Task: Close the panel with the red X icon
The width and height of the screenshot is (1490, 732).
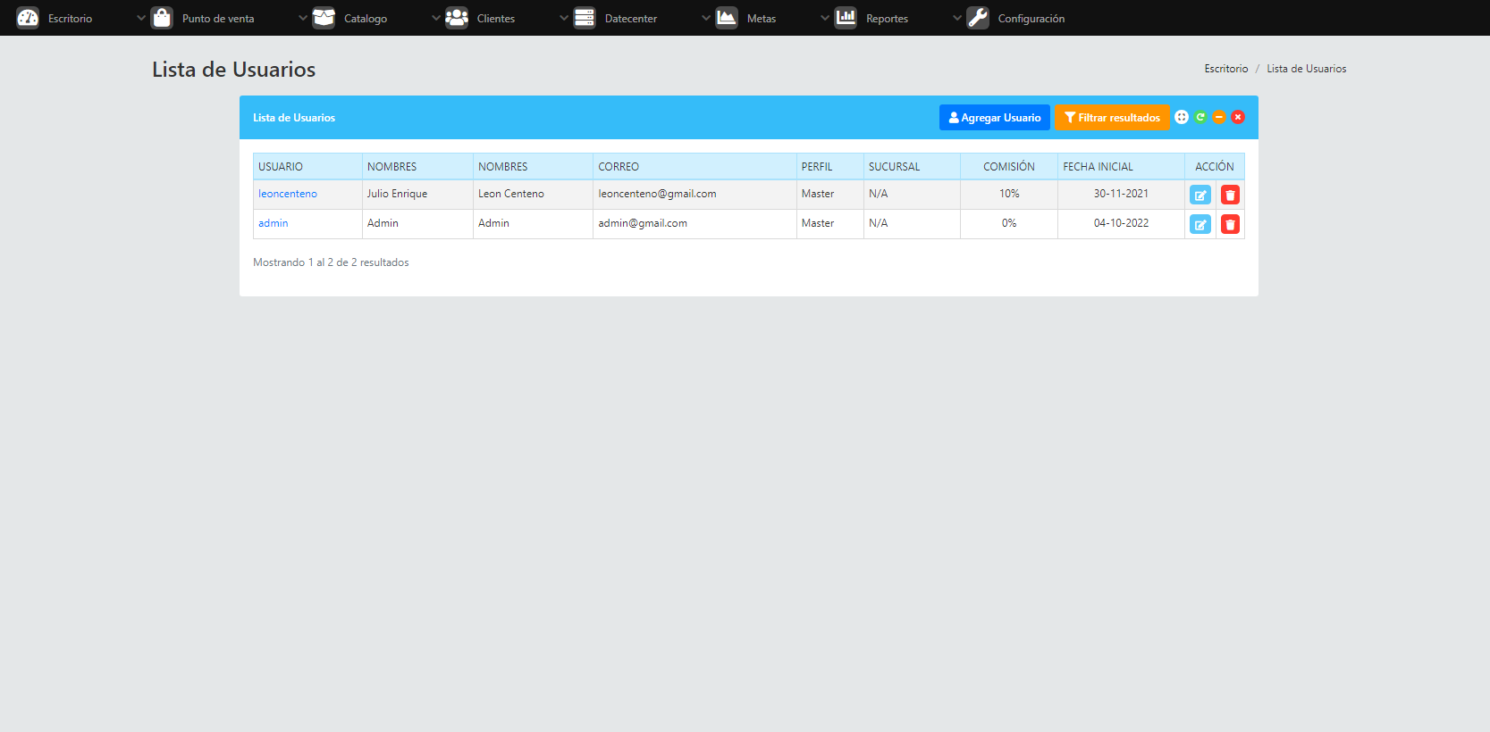Action: pos(1238,117)
